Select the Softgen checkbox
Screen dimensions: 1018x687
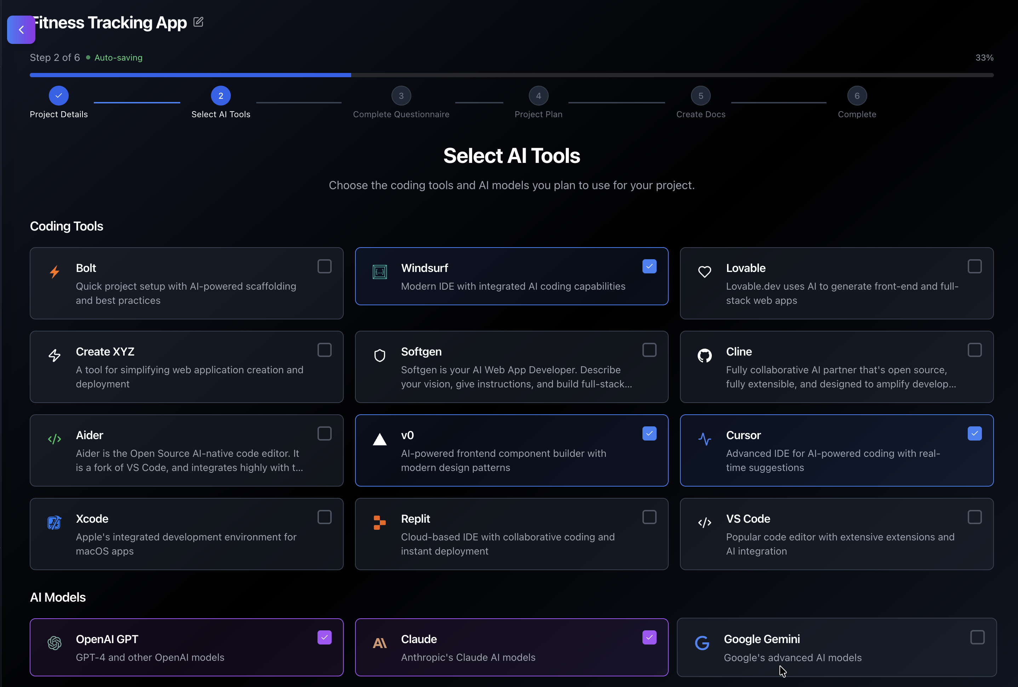[649, 350]
